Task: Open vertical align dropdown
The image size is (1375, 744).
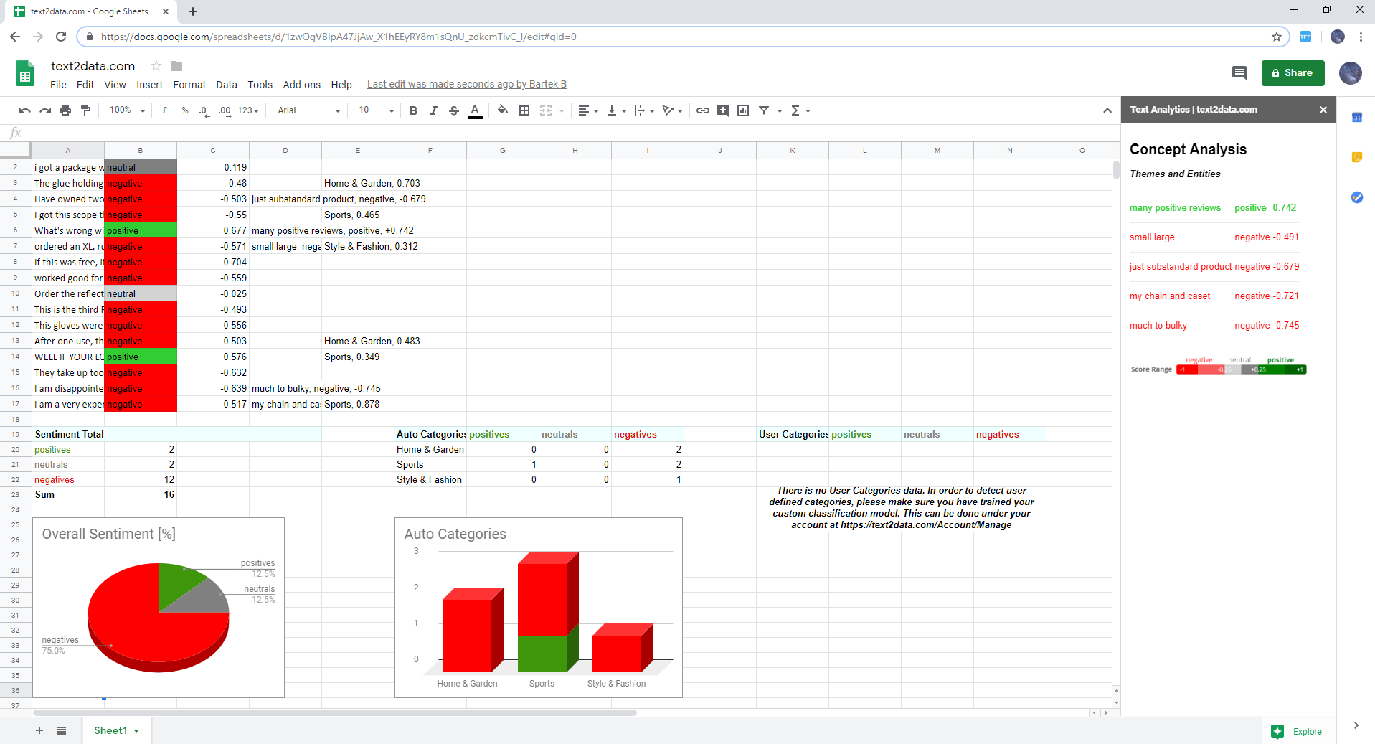Action: pos(617,110)
